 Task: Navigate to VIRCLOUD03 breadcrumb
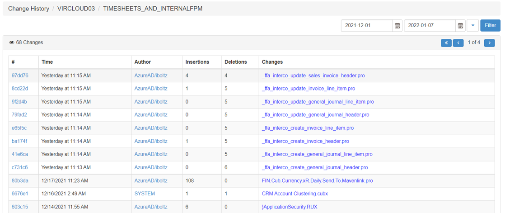76,9
